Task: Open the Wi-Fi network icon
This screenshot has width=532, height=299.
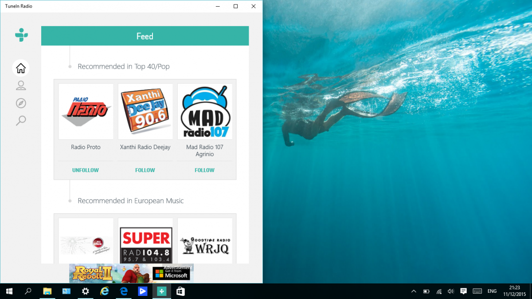Action: [439, 291]
